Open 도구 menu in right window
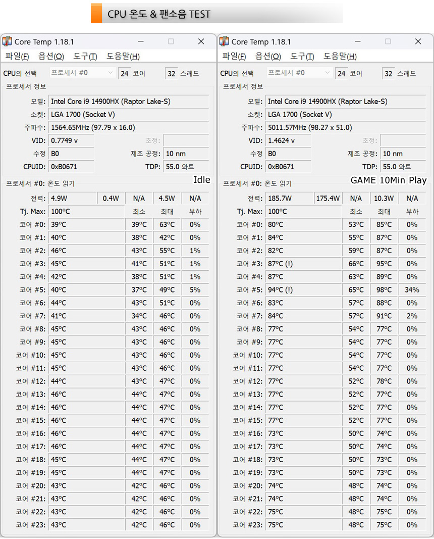 (302, 56)
